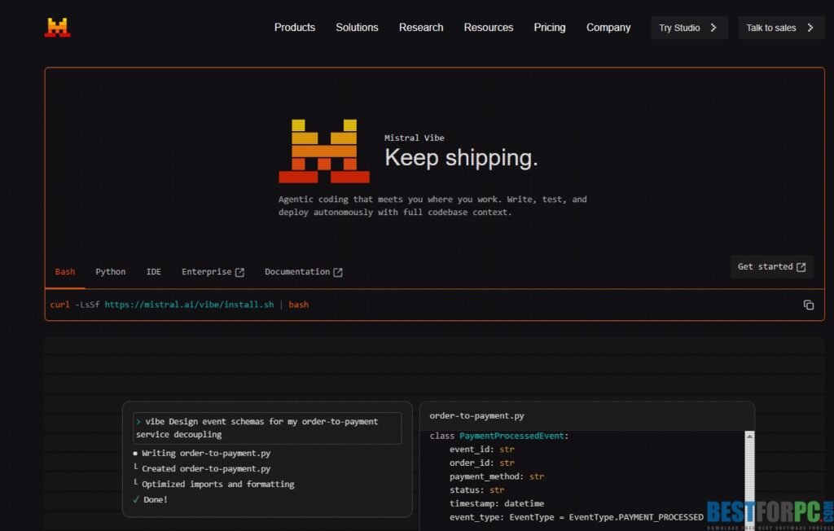Switch to the IDE tab
The image size is (834, 531).
[154, 272]
